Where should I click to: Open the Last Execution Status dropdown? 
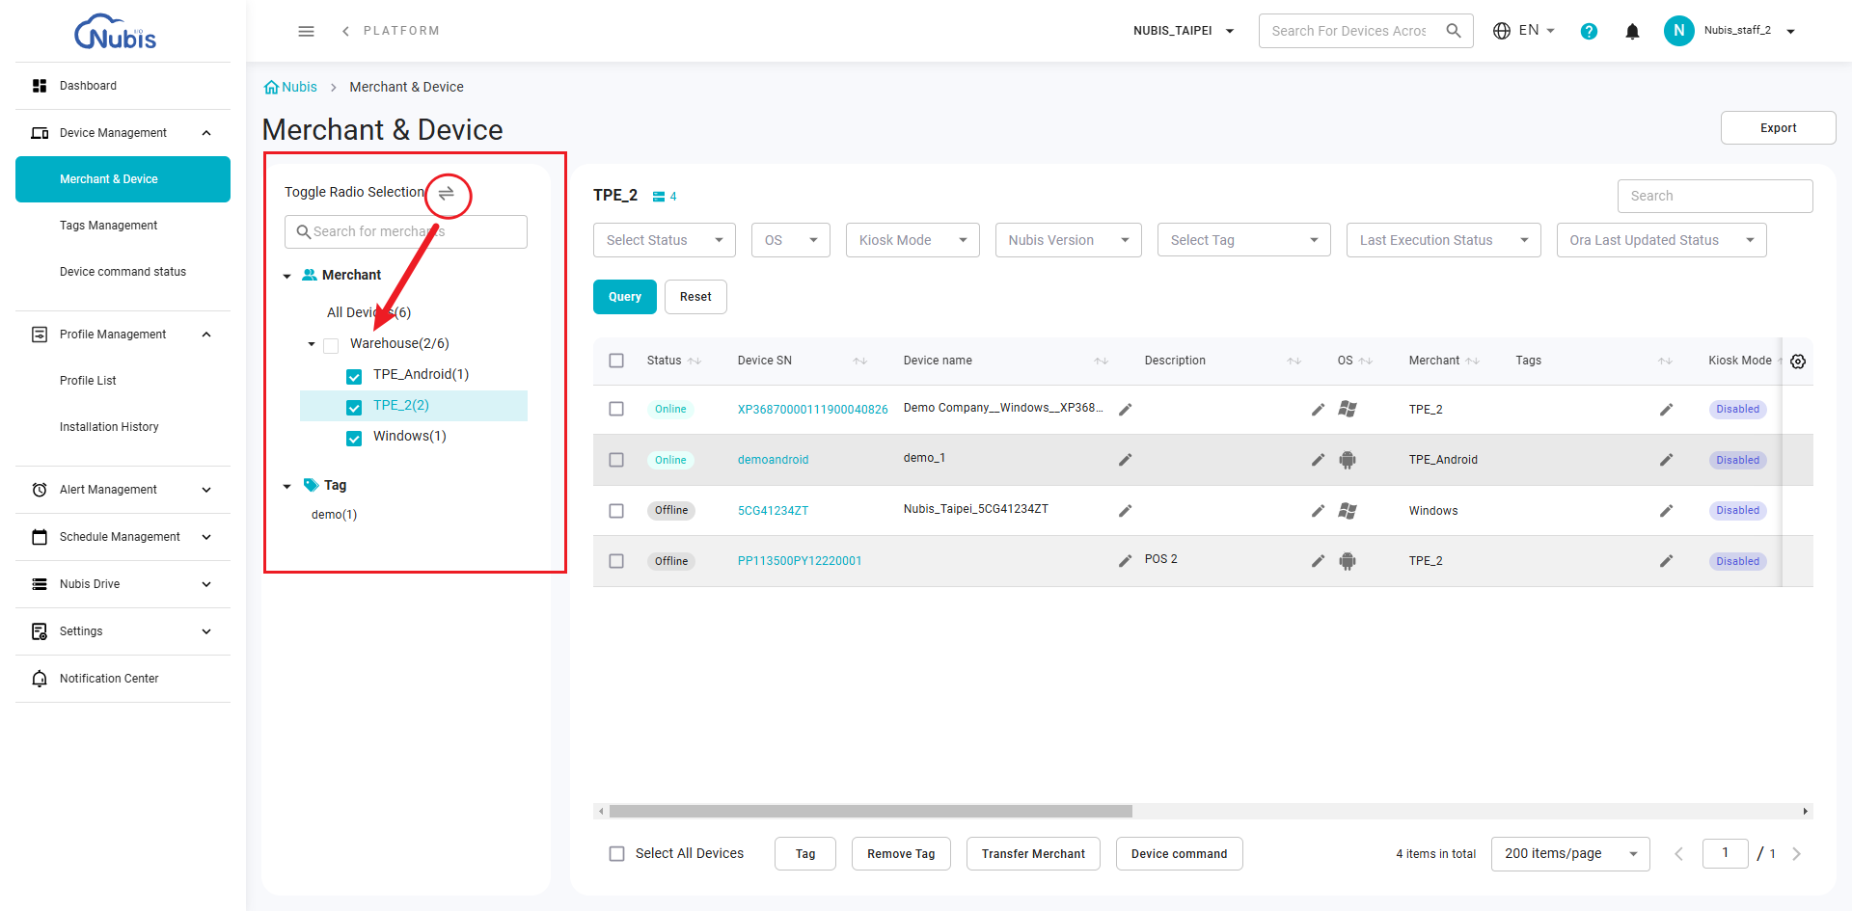tap(1444, 240)
